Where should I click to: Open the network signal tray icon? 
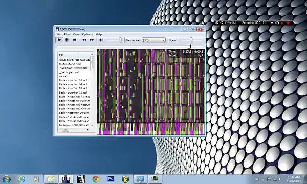[x=275, y=179]
